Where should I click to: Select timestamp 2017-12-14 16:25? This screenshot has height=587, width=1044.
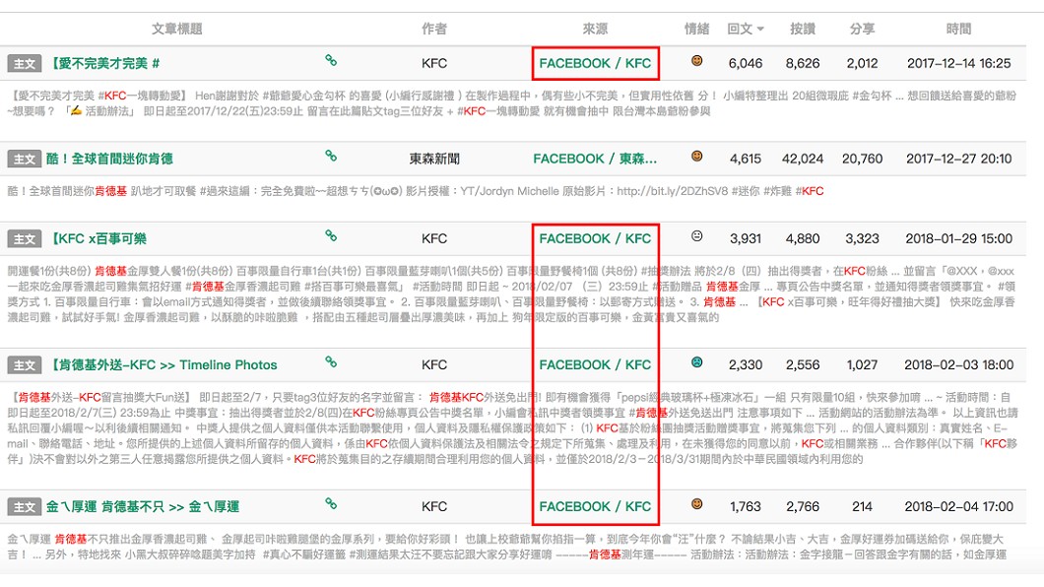pyautogui.click(x=958, y=64)
